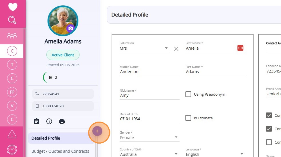Image resolution: width=281 pixels, height=157 pixels.
Task: Click the Active Client status button
Action: (x=63, y=55)
